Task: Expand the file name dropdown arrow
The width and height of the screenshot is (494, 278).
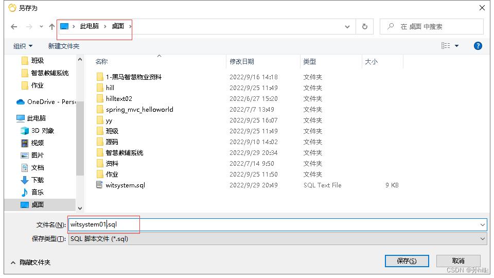Action: 482,225
